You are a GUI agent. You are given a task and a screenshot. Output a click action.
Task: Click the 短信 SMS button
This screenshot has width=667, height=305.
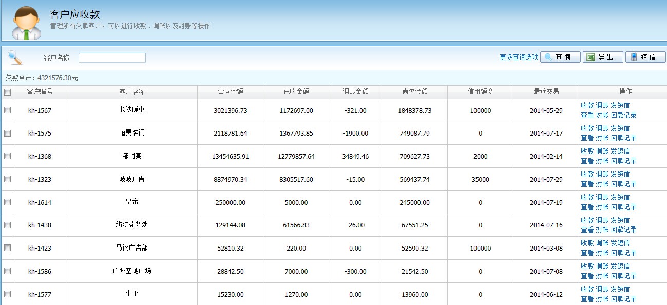coord(645,57)
